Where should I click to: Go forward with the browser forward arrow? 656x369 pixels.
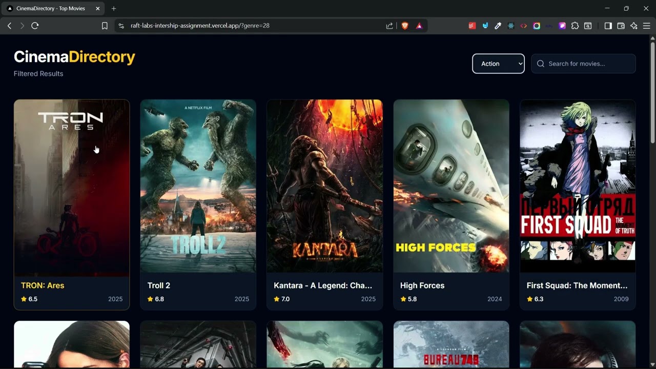coord(22,26)
